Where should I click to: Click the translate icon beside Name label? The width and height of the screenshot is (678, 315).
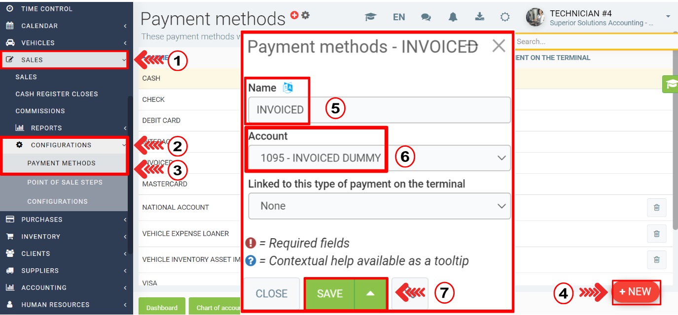[x=287, y=88]
